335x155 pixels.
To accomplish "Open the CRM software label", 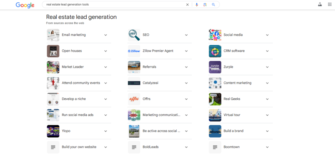I will [234, 51].
